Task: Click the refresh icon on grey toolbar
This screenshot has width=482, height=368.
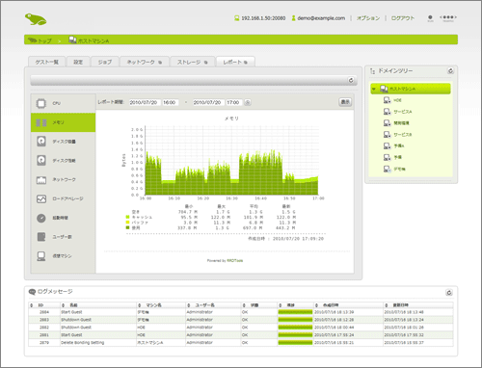Action: [x=351, y=80]
